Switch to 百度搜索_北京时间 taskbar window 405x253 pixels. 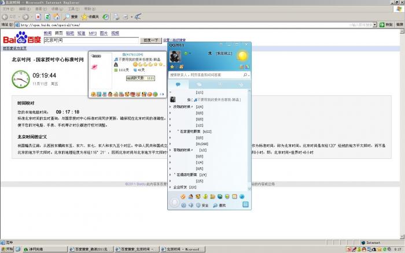(137, 250)
